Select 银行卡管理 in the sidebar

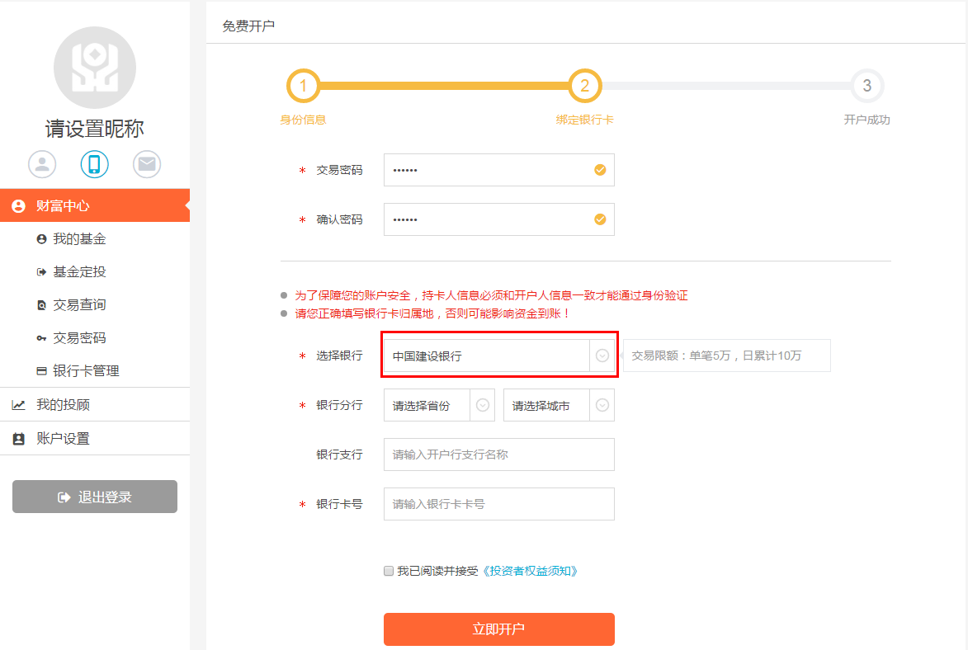click(41, 370)
